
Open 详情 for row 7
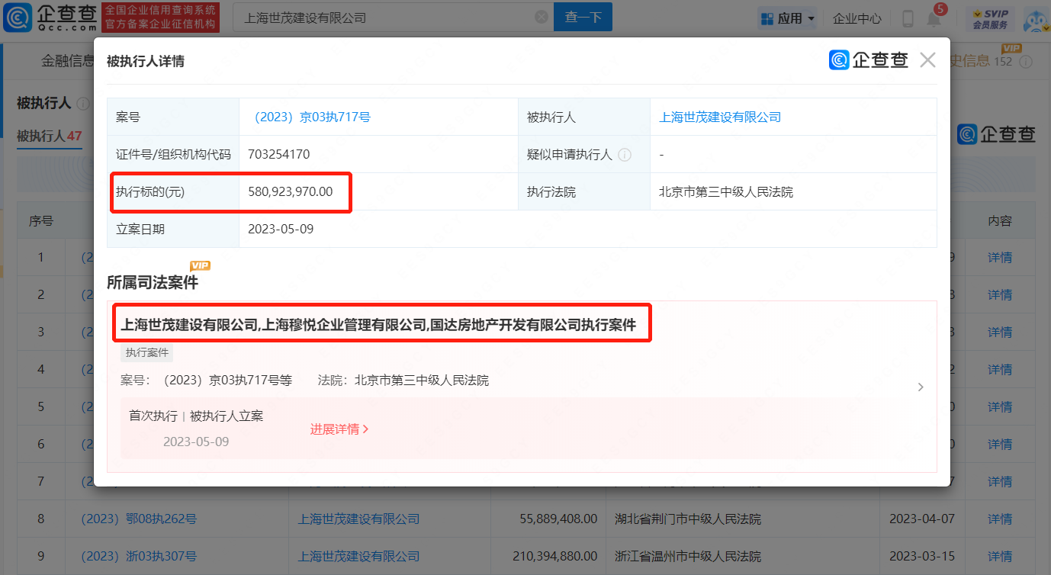pos(1000,482)
